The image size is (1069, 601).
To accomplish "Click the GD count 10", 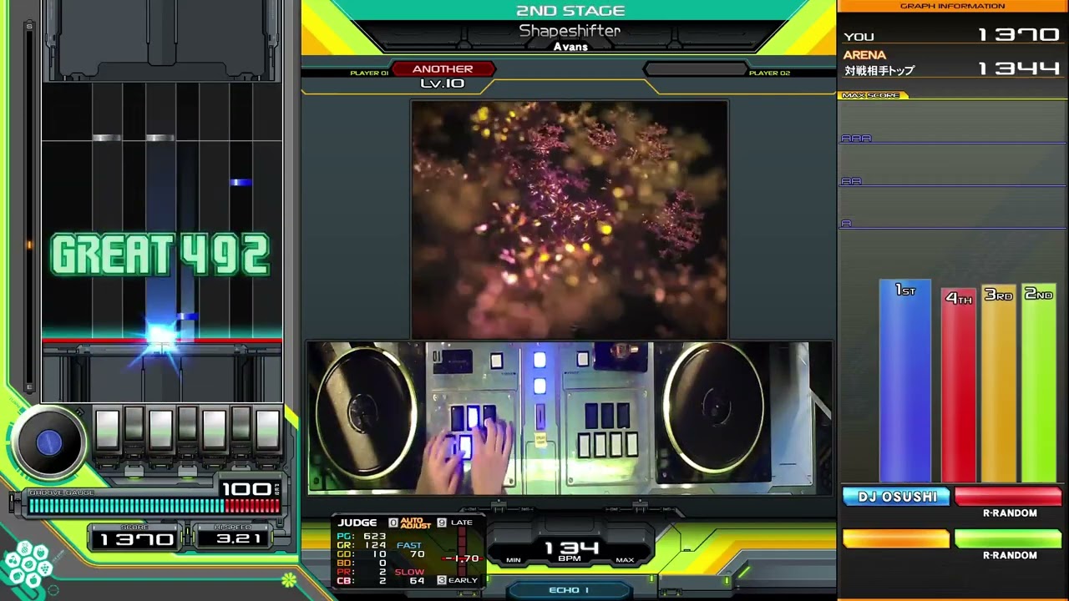I will point(378,554).
